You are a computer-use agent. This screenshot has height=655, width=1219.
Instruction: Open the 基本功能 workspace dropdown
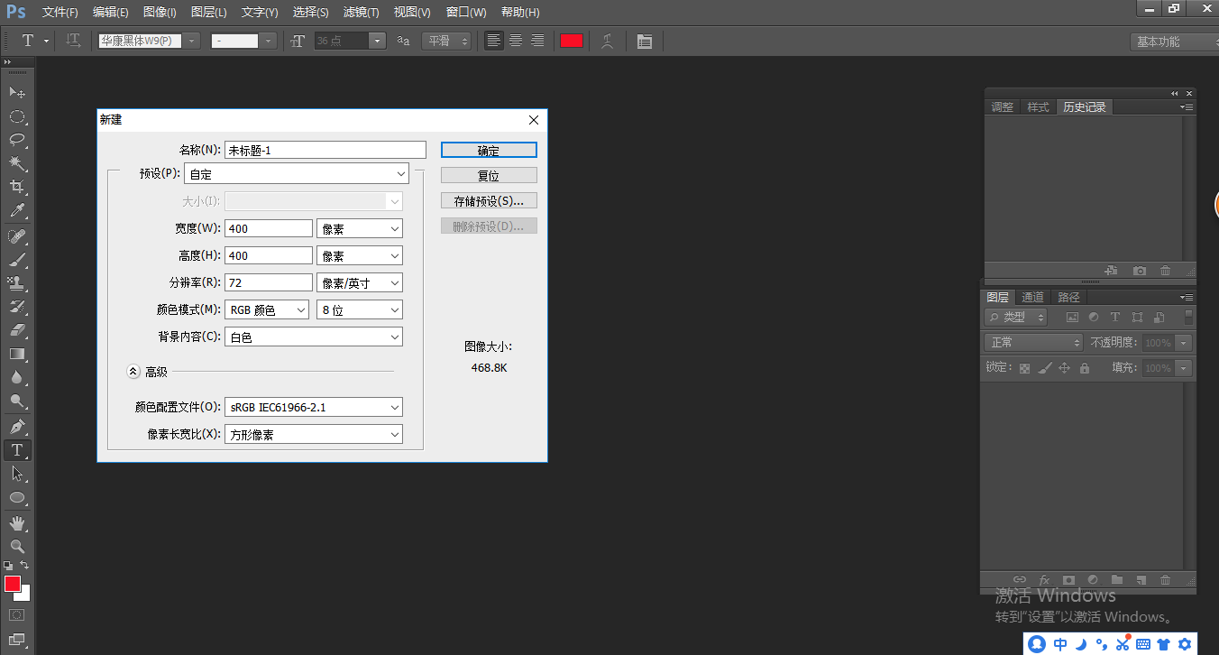point(1174,42)
